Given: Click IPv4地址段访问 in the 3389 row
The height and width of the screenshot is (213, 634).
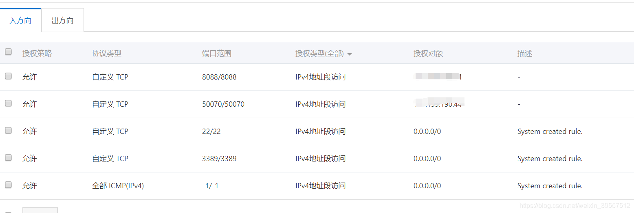Looking at the screenshot, I should 321,159.
